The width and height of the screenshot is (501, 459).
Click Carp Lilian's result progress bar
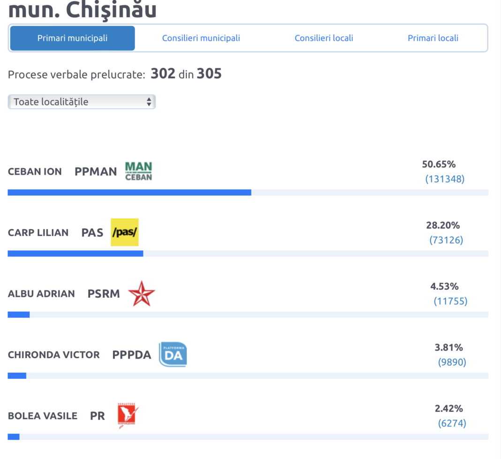coord(76,254)
